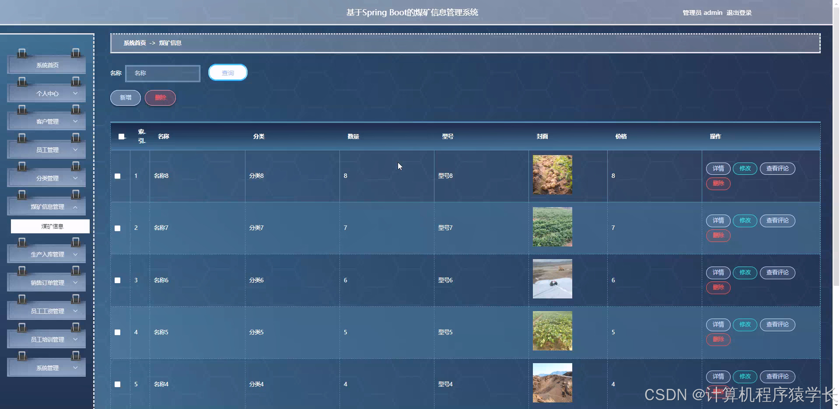Click 修改 for row 名称5

(x=745, y=325)
